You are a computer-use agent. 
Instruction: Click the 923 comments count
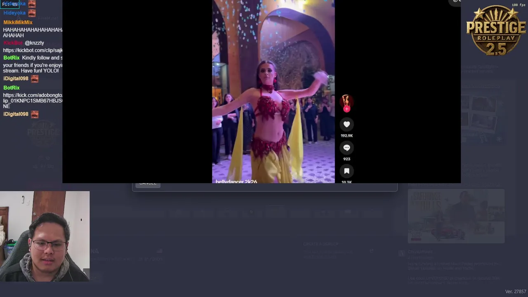coord(346,159)
